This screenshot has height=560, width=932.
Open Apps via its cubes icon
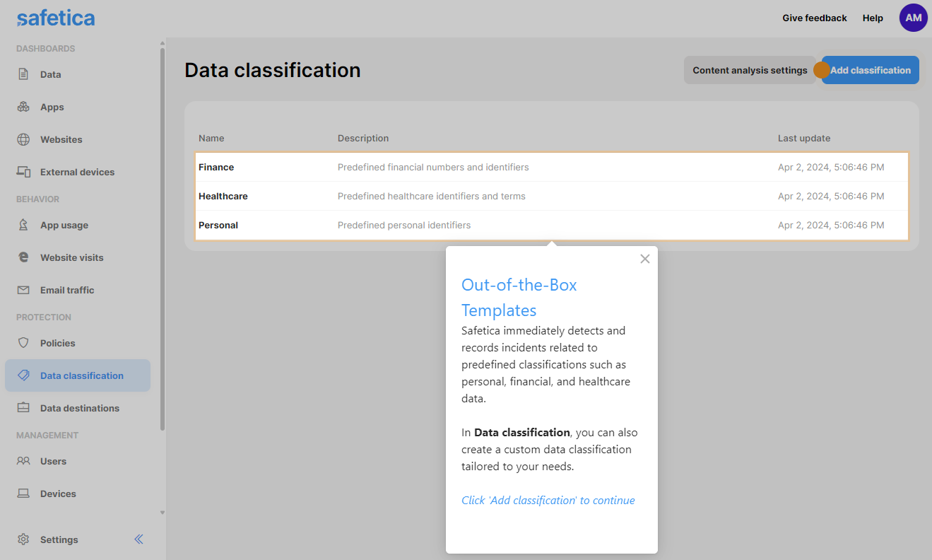[x=23, y=107]
